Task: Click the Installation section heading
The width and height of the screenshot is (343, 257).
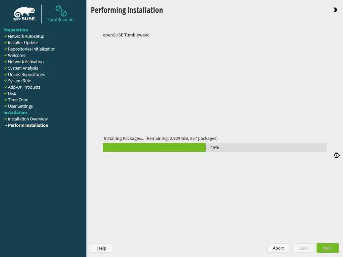Action: tap(15, 112)
